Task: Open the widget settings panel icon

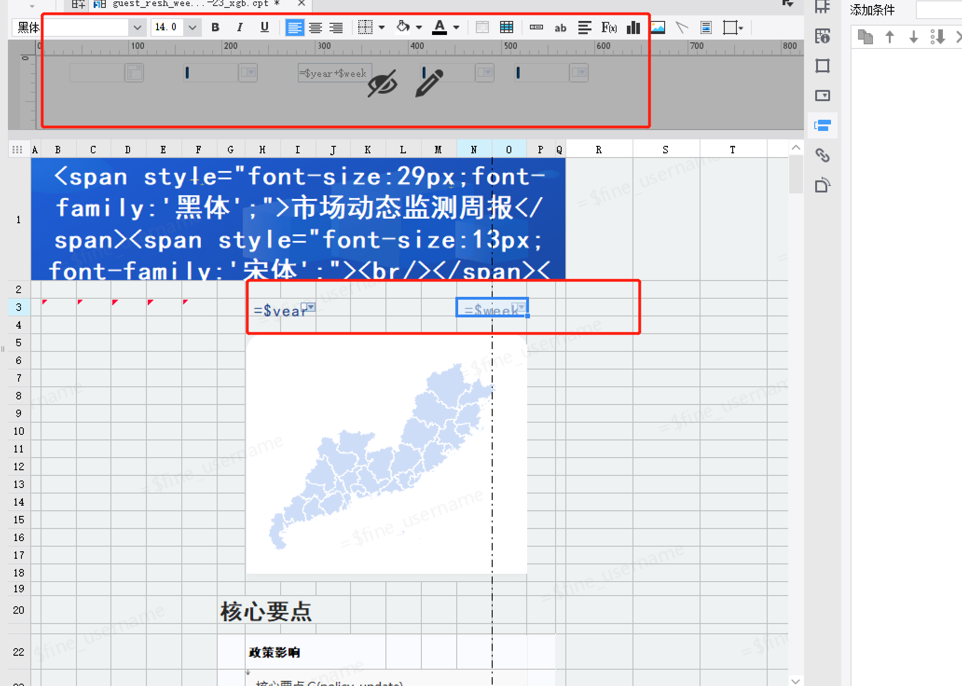Action: tap(823, 96)
